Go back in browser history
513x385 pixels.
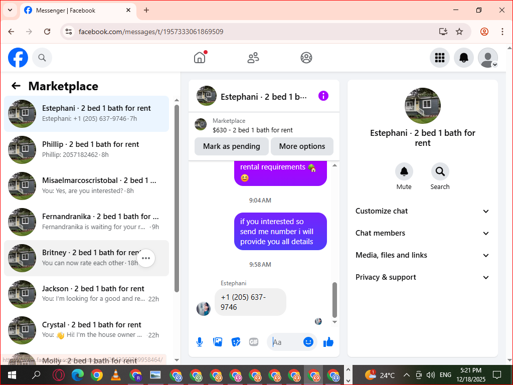11,32
